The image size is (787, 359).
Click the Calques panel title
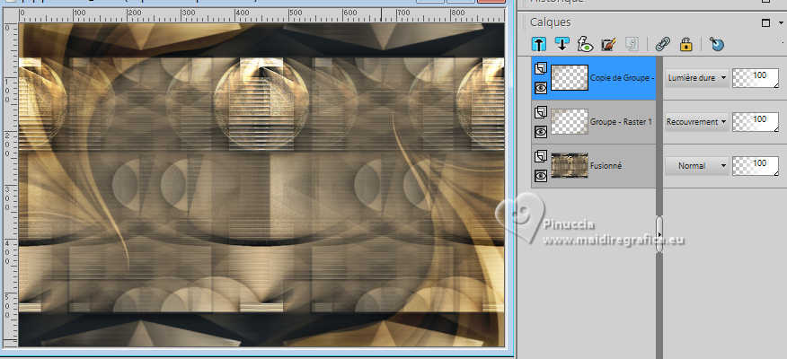click(550, 22)
